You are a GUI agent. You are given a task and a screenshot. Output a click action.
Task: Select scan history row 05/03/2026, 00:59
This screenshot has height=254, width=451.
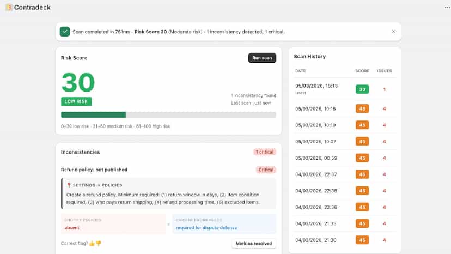(x=345, y=158)
